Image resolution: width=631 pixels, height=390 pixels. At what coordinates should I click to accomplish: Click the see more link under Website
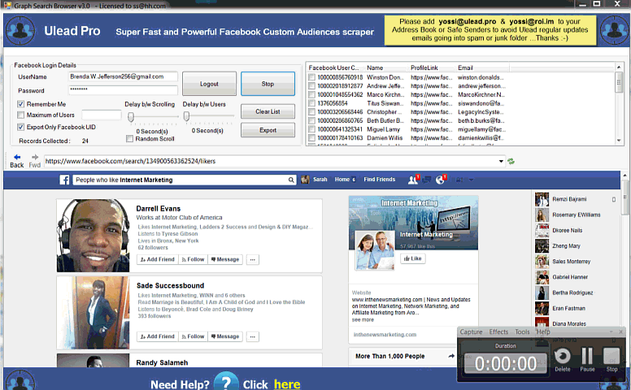363,319
